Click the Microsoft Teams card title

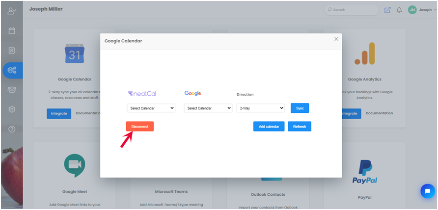(171, 191)
